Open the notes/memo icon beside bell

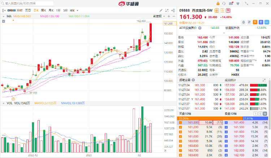pyautogui.click(x=249, y=22)
